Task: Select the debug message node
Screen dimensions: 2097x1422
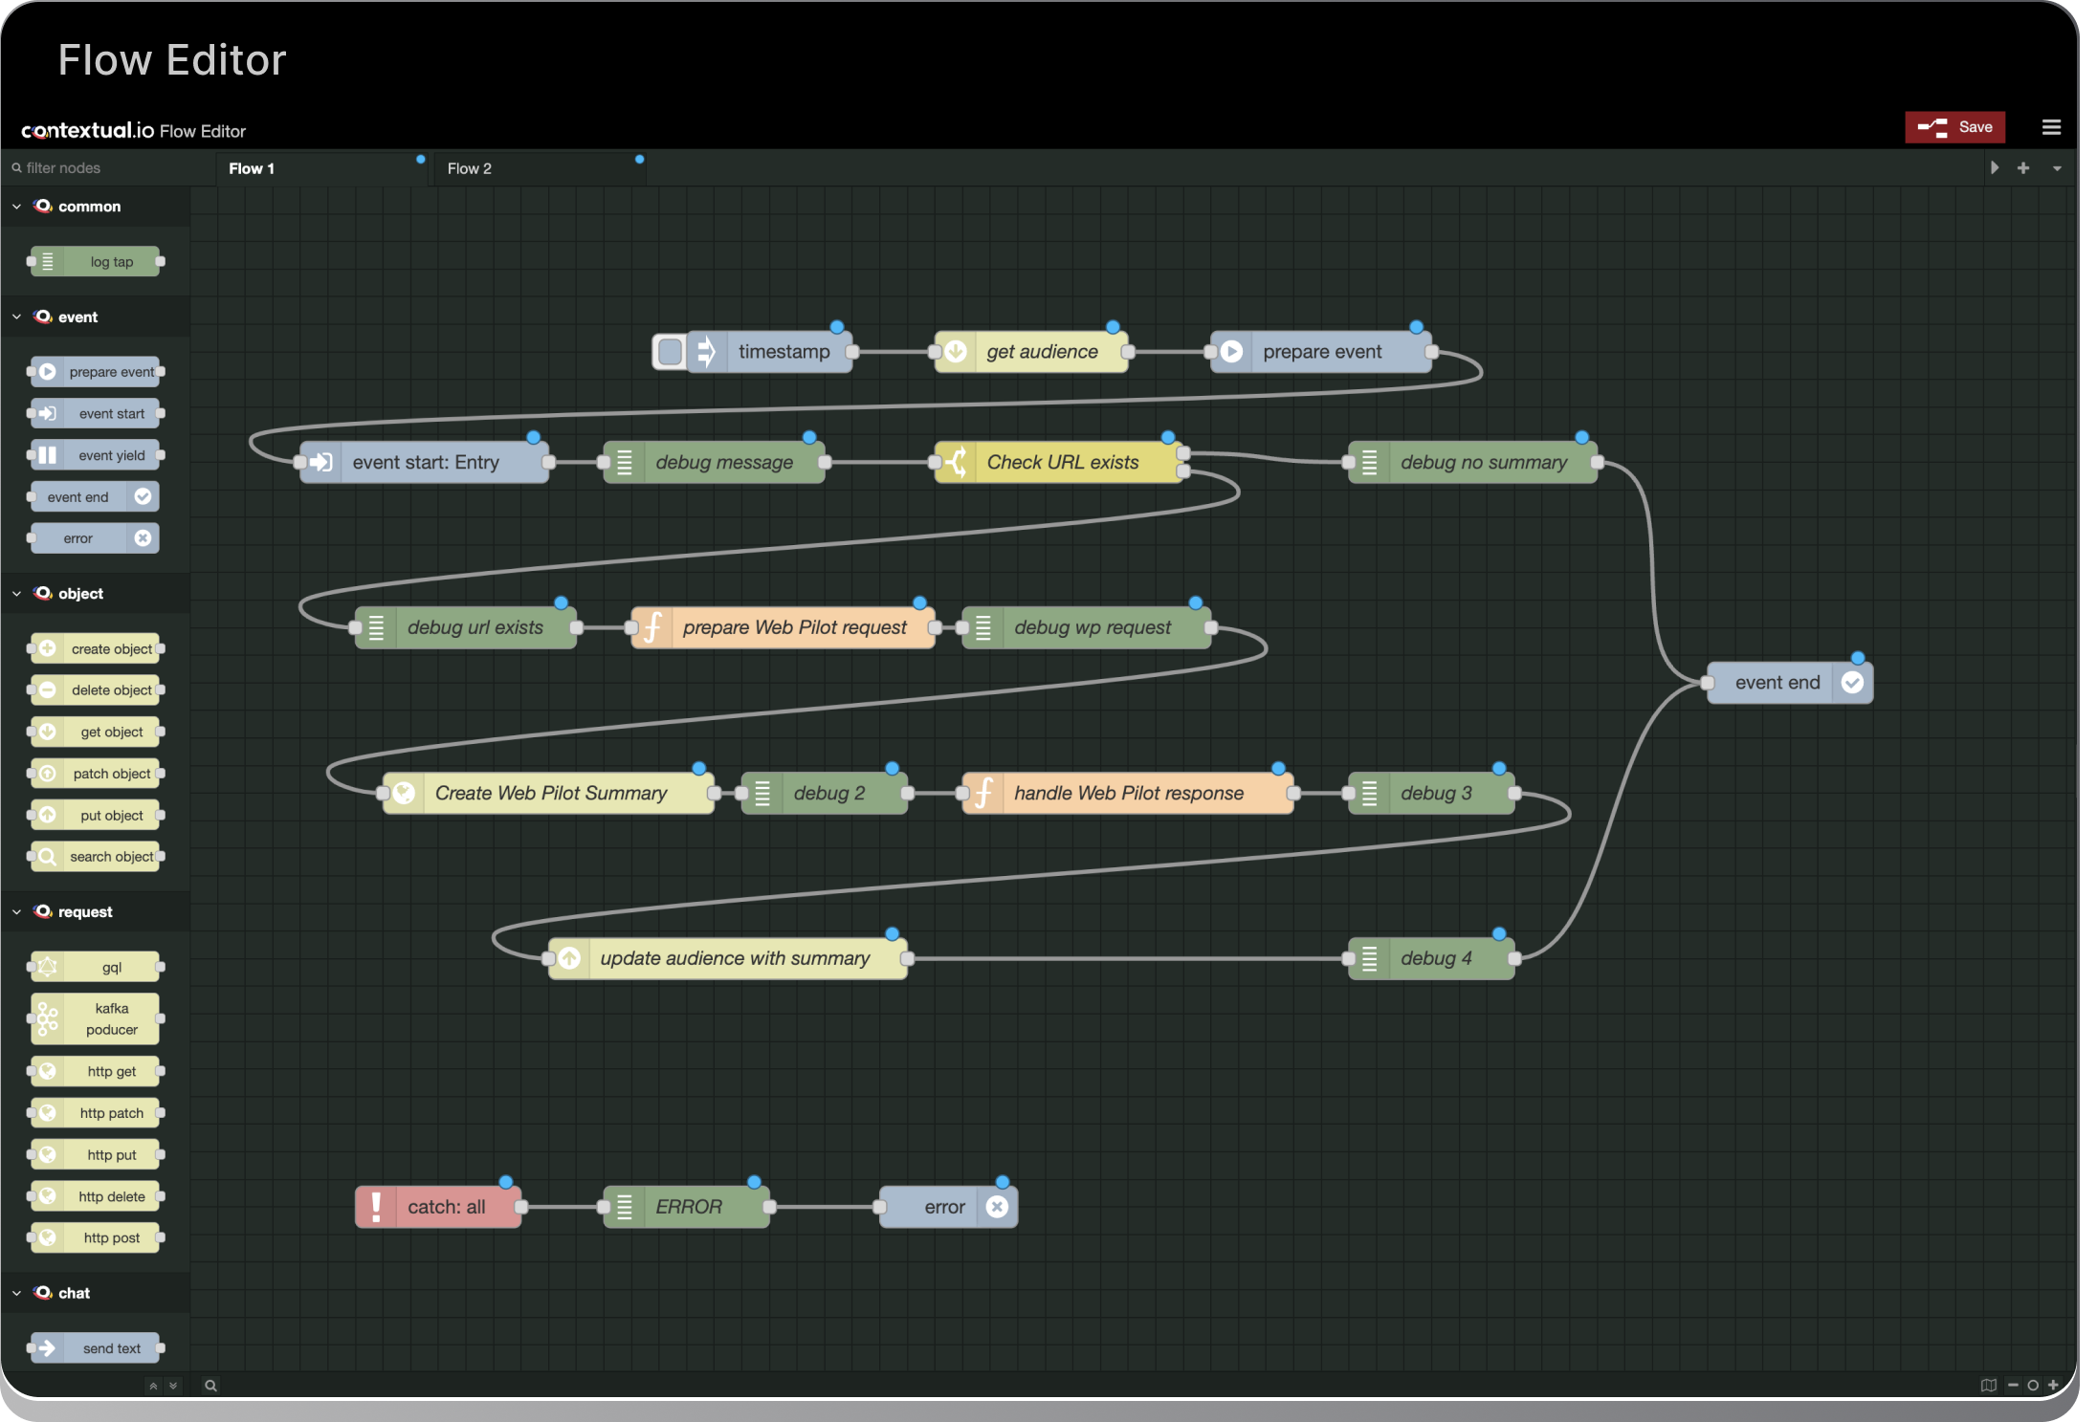Action: click(x=715, y=463)
